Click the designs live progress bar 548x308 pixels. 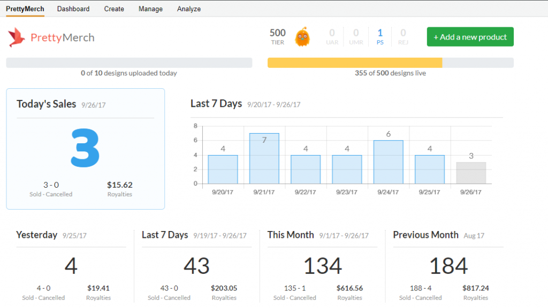[390, 63]
